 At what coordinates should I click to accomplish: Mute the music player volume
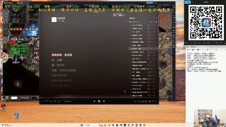tap(138, 101)
